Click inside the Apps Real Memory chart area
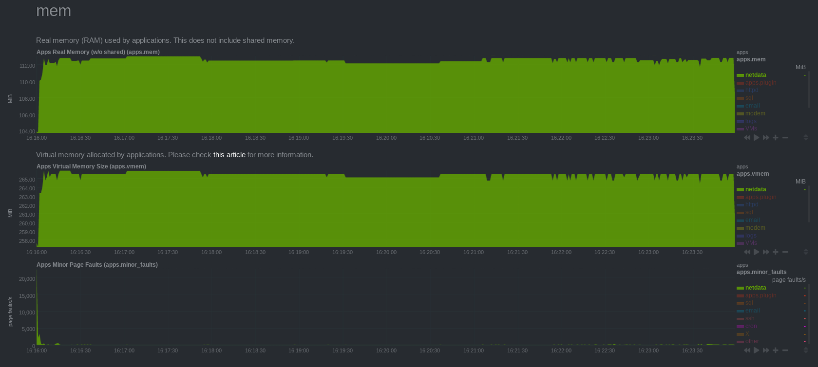Image resolution: width=818 pixels, height=367 pixels. (385, 94)
